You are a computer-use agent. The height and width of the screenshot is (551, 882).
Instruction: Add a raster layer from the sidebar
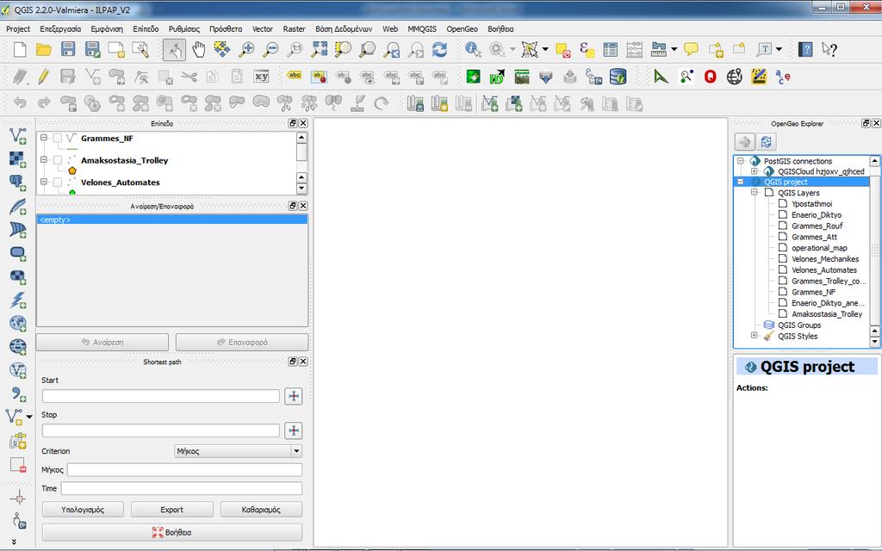(x=17, y=159)
